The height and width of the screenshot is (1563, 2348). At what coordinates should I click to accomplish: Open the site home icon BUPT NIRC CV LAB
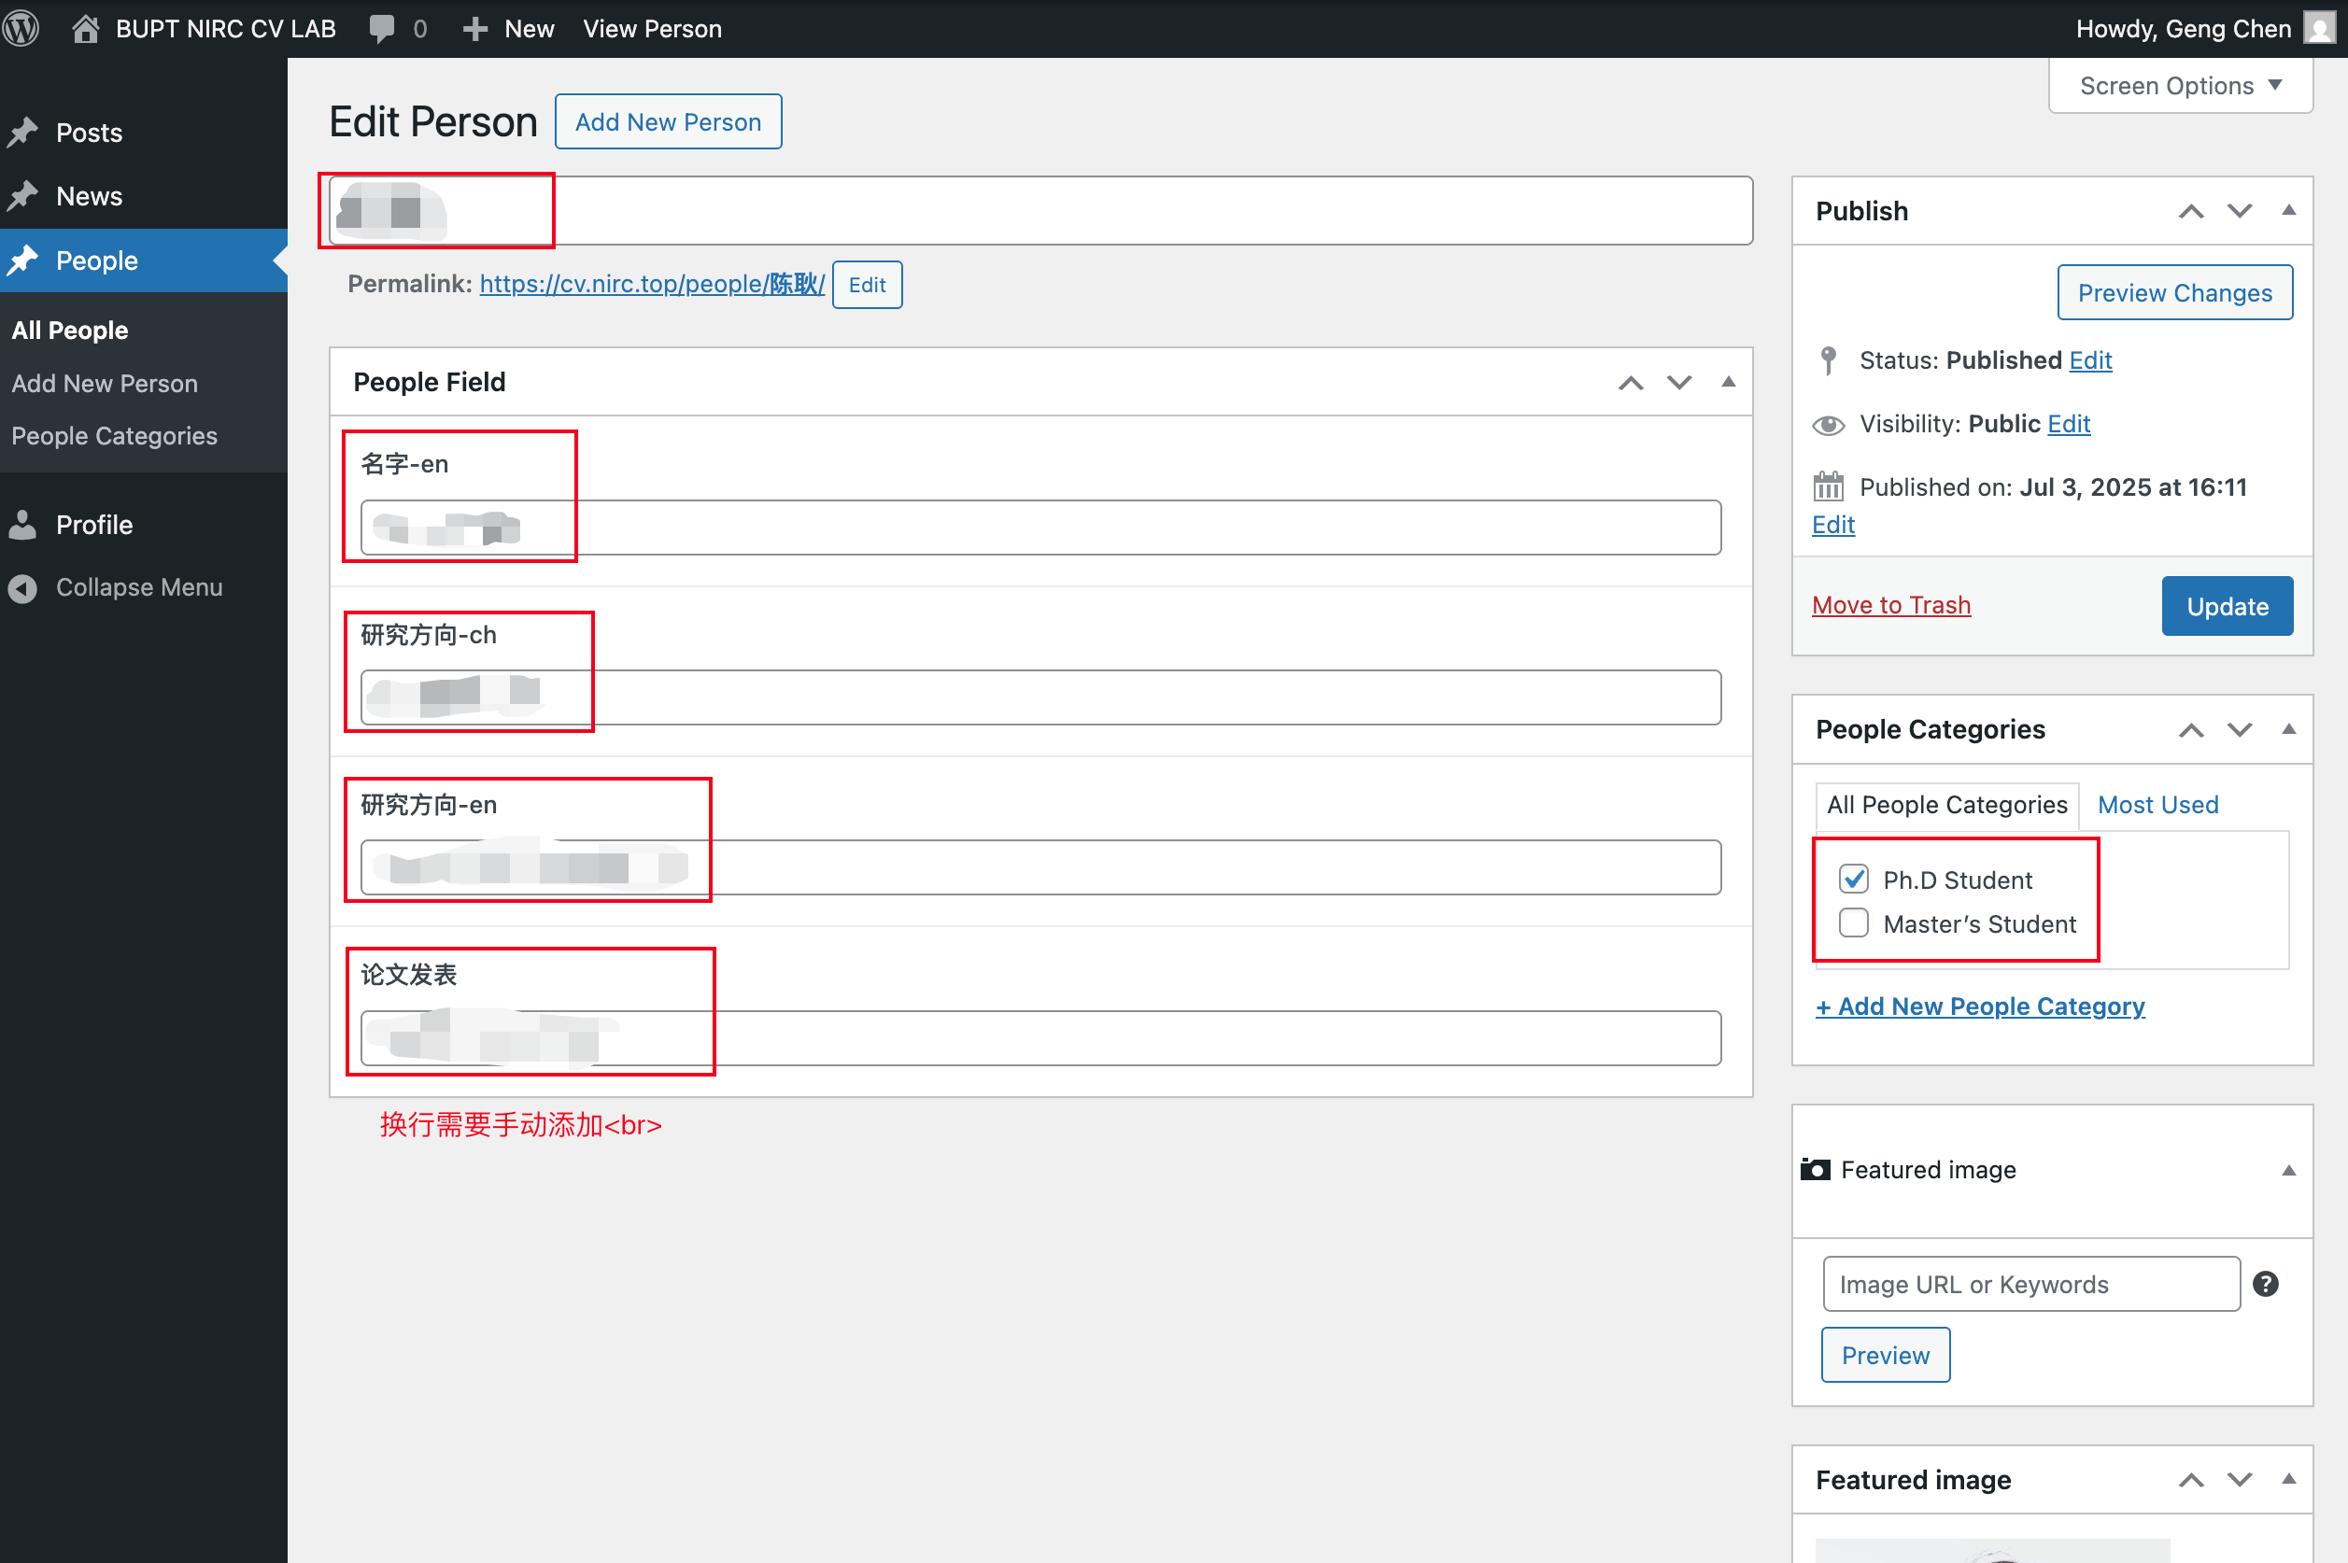pyautogui.click(x=86, y=28)
